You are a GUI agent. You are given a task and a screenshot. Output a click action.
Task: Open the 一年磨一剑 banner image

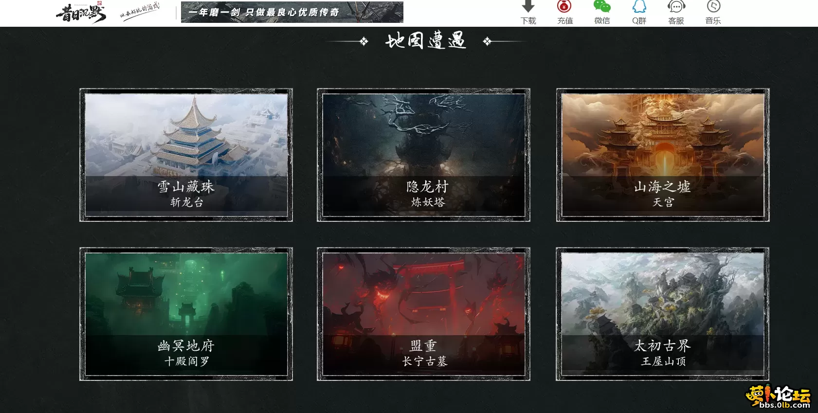pyautogui.click(x=292, y=12)
